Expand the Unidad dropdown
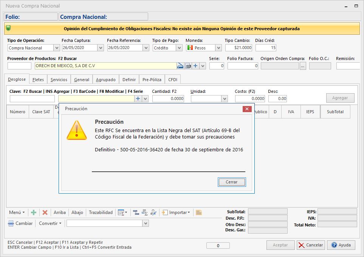Screen dimensions: 364x257 click(x=225, y=98)
